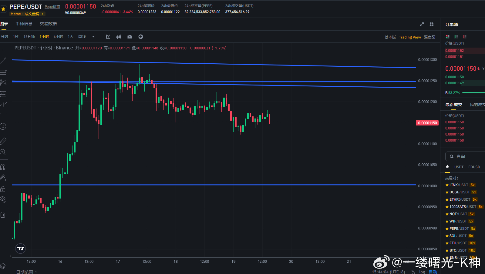Select the 1小时 interval
The image size is (485, 274).
44,37
